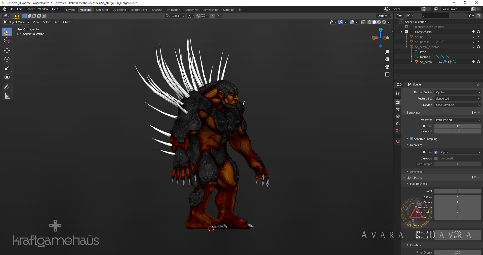Toggle render visibility for SK_nergal
The width and height of the screenshot is (483, 255).
click(x=478, y=62)
